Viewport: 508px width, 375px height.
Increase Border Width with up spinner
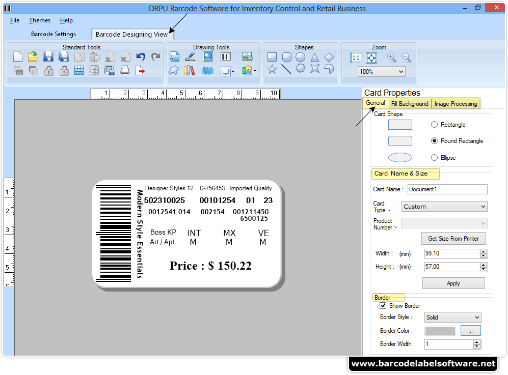pos(476,342)
